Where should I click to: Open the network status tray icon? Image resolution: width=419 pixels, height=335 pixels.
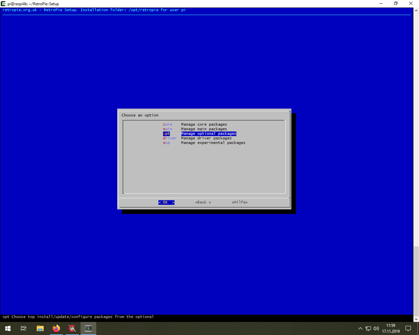coord(368,328)
